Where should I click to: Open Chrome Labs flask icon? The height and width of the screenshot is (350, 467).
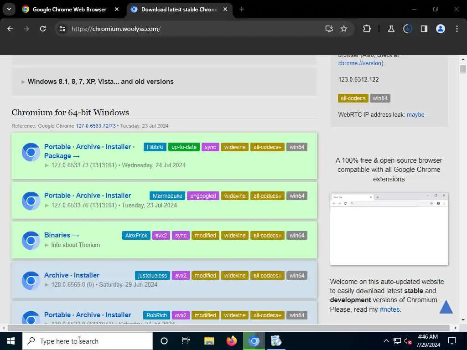point(391,29)
